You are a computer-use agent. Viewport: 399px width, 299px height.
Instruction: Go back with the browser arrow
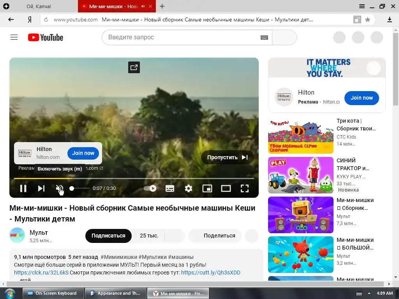click(x=11, y=19)
